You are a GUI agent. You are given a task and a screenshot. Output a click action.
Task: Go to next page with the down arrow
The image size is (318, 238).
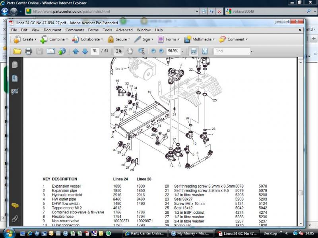(85, 51)
